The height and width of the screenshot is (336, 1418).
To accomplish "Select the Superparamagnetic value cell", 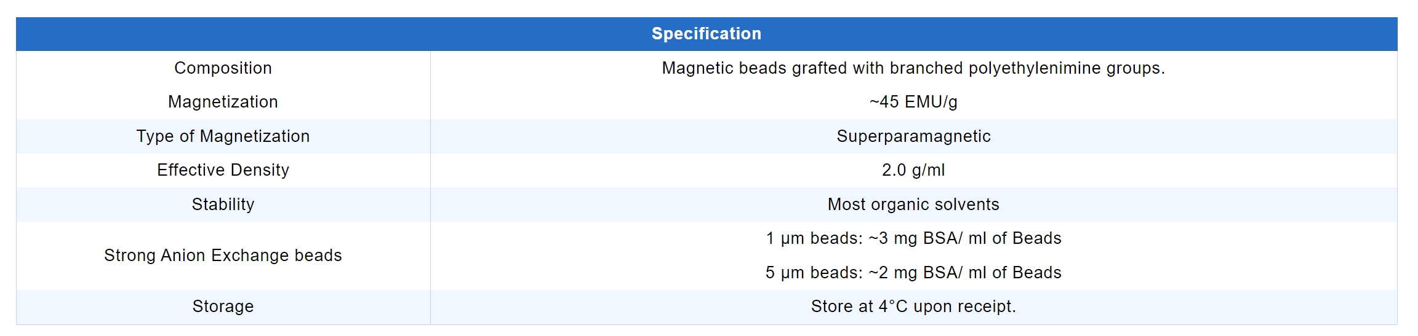I will 913,136.
